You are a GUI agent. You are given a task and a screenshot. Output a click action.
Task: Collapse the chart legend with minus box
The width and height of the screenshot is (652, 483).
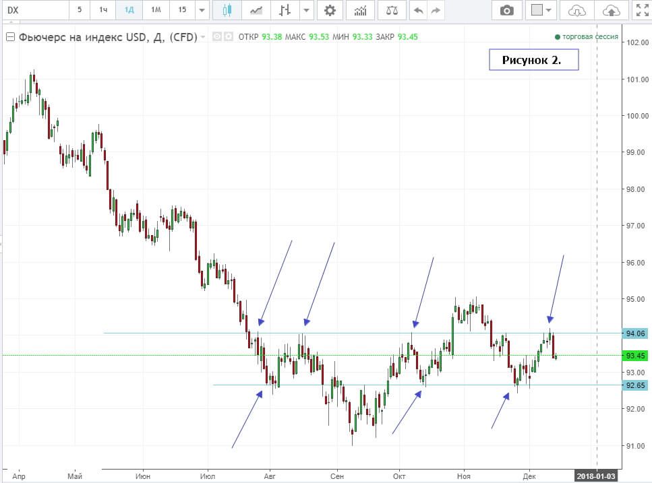coord(9,38)
